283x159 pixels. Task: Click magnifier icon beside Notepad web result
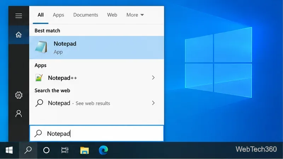point(39,103)
